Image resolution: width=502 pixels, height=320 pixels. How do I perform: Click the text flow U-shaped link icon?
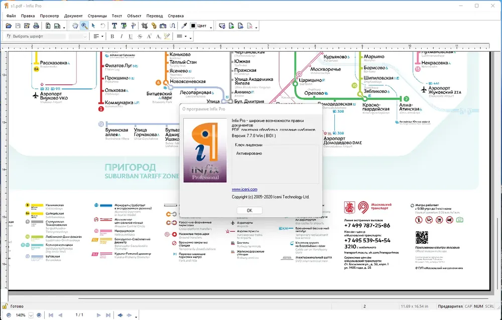[x=172, y=26]
